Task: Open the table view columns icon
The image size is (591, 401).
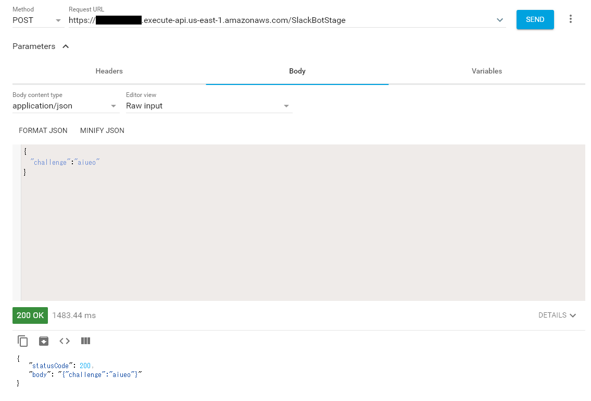Action: (85, 341)
